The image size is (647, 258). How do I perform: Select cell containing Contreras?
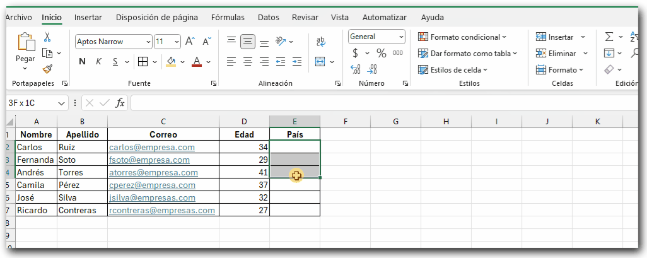point(82,210)
